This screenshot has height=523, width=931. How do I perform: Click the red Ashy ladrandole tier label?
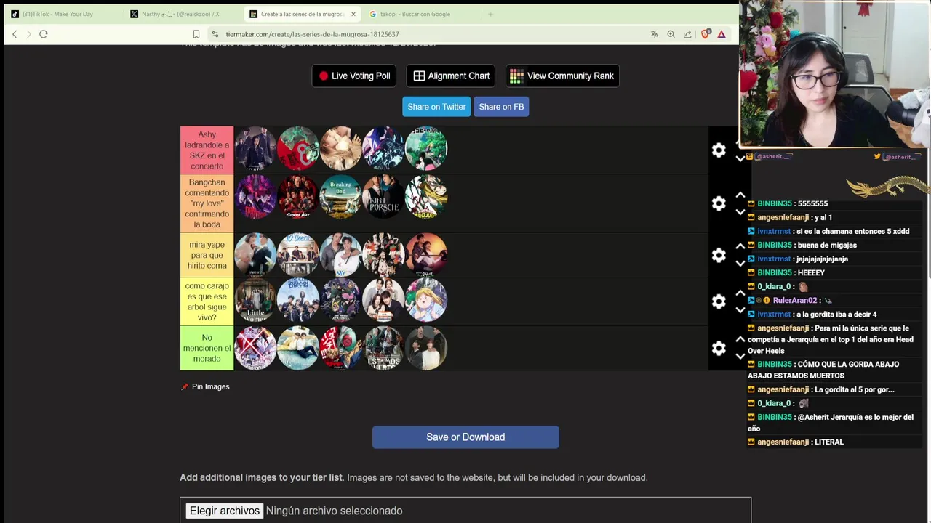207,150
